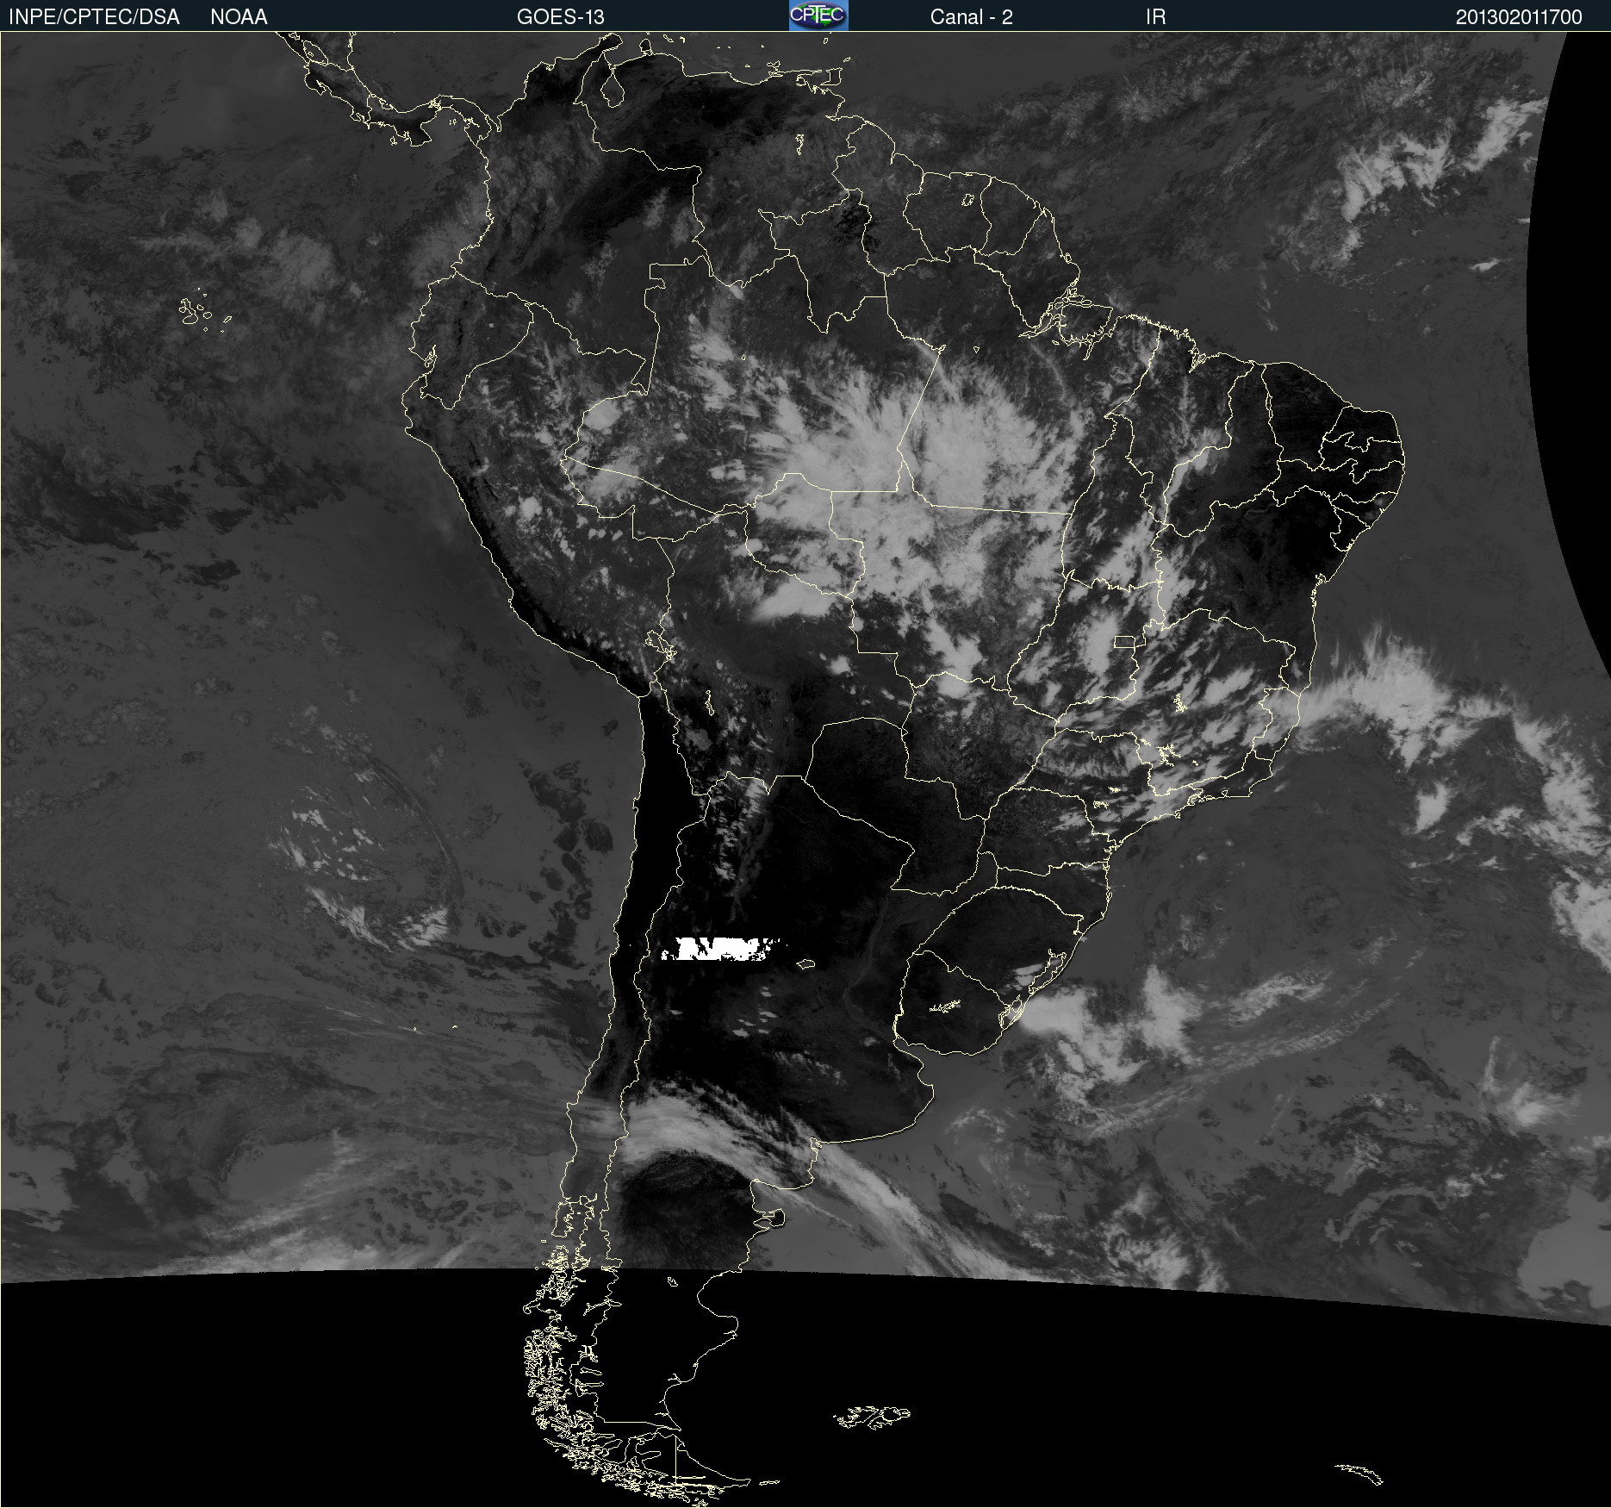The width and height of the screenshot is (1611, 1508).
Task: Click the IR label in the header
Action: [1156, 17]
